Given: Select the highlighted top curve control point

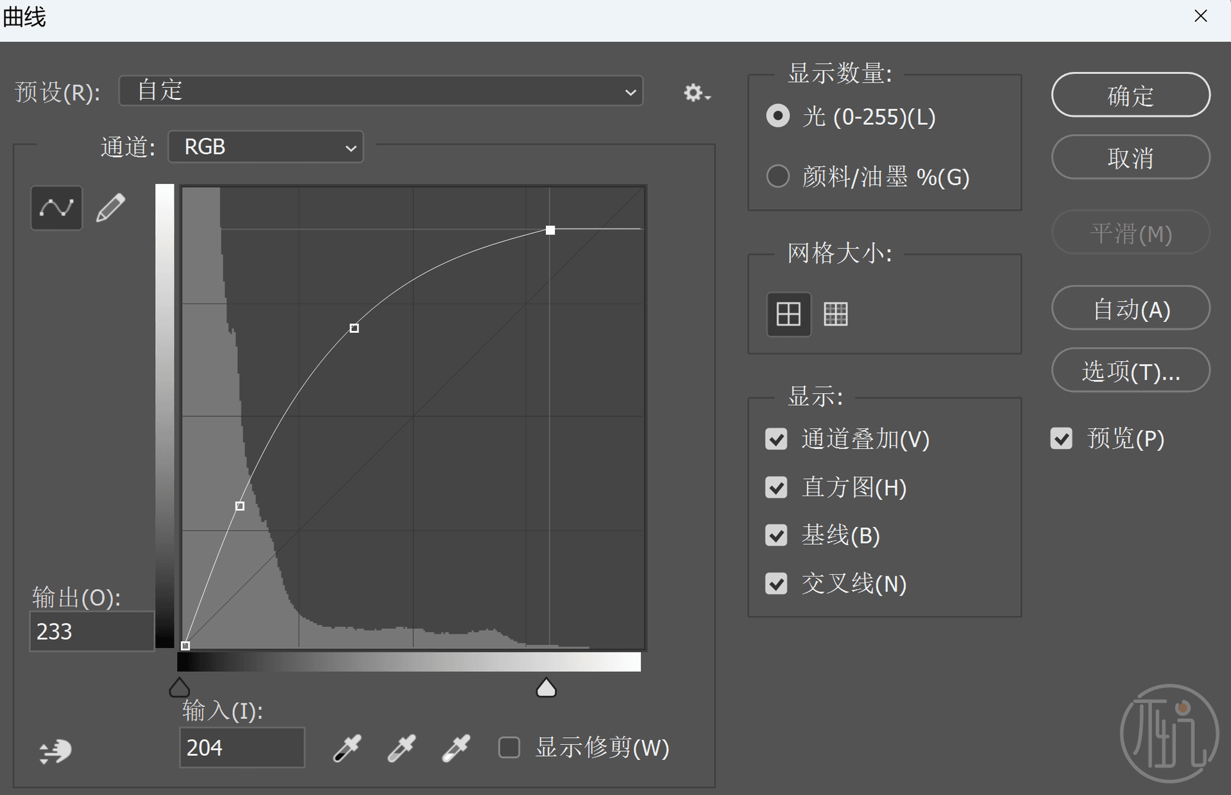Looking at the screenshot, I should click(550, 230).
